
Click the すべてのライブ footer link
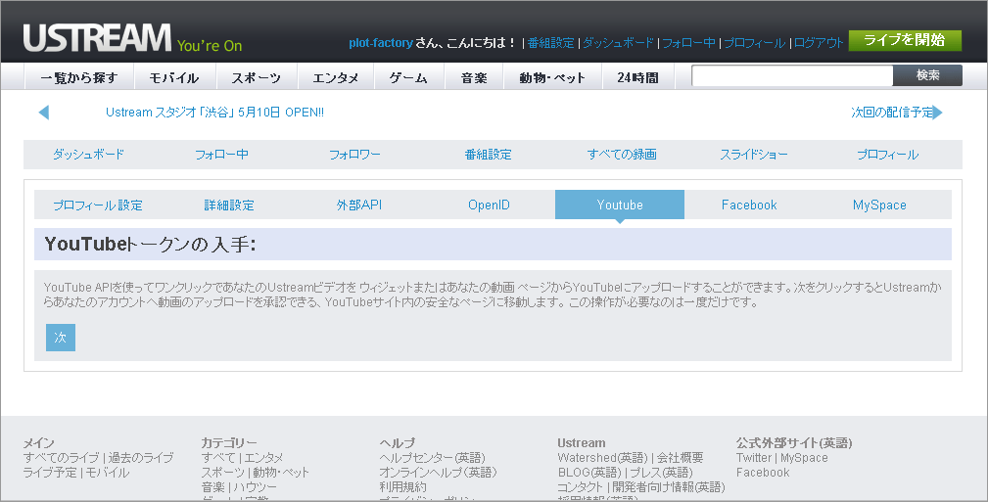(61, 458)
